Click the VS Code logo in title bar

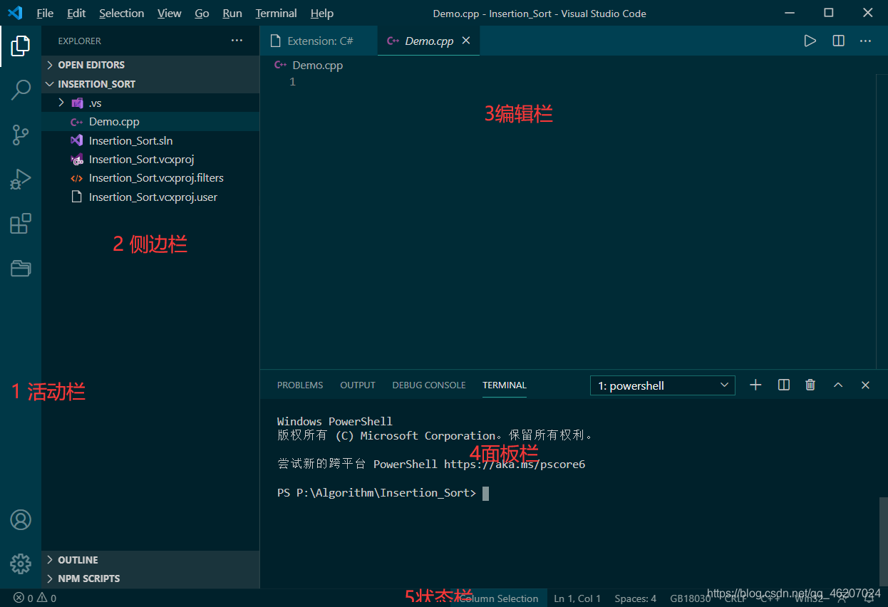(x=15, y=13)
